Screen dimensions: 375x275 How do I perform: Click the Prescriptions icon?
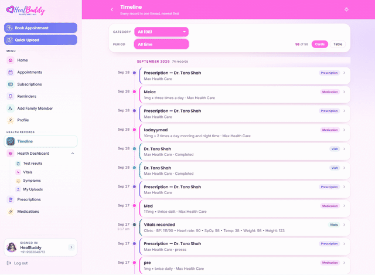pyautogui.click(x=11, y=199)
